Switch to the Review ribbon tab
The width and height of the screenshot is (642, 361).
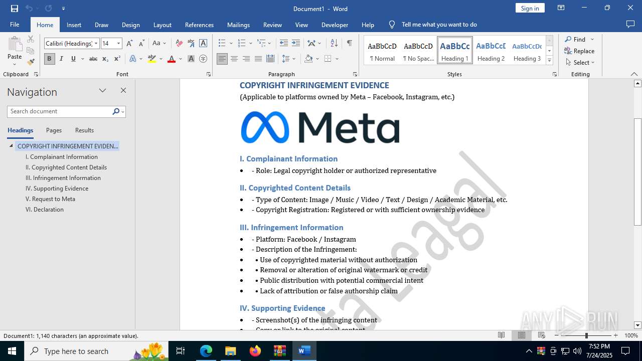[272, 25]
